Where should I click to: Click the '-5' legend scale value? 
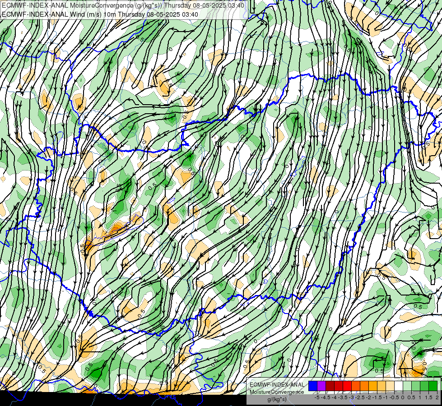317,397
